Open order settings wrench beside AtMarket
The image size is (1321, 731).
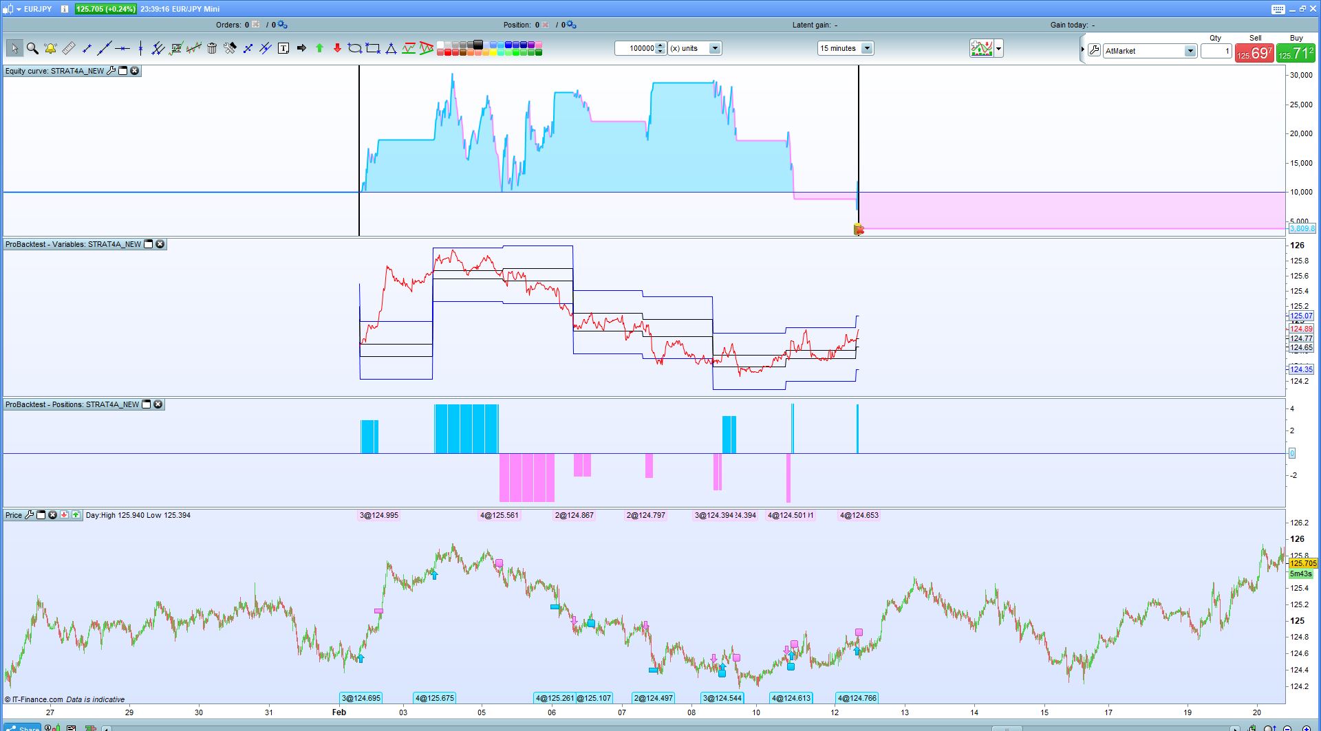[1094, 50]
